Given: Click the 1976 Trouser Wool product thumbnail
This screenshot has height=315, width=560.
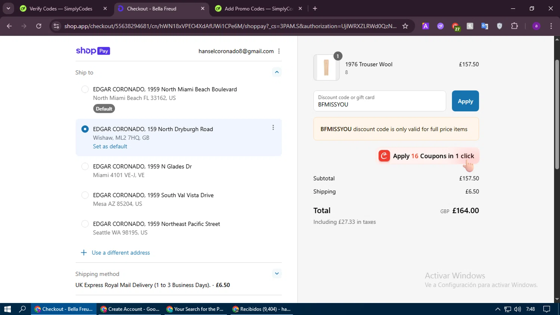Looking at the screenshot, I should 326,68.
